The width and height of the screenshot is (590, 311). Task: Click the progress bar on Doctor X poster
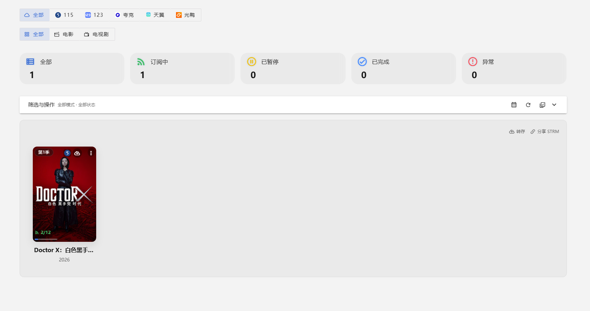click(46, 239)
